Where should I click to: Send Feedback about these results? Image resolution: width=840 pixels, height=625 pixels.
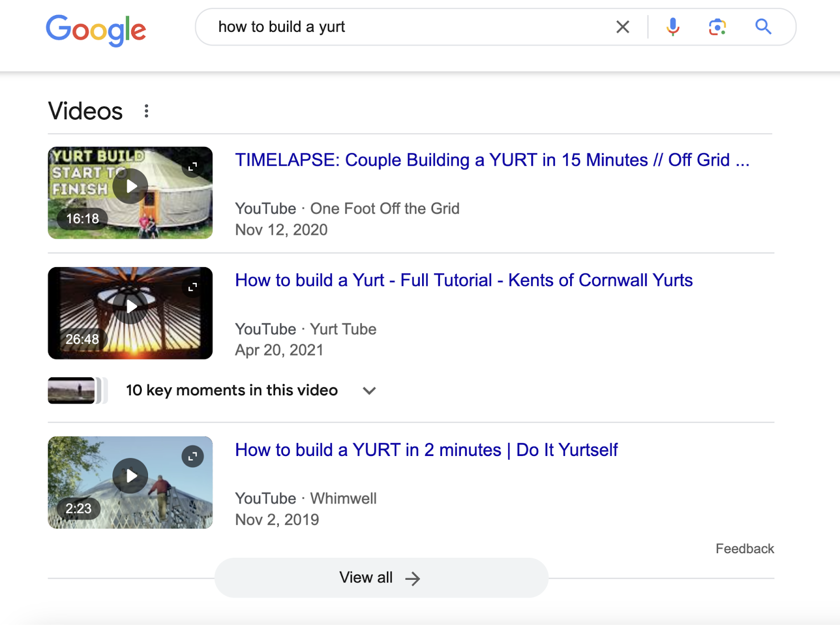coord(744,548)
